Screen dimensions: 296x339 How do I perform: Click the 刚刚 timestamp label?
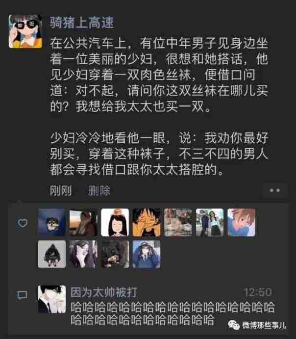point(61,190)
